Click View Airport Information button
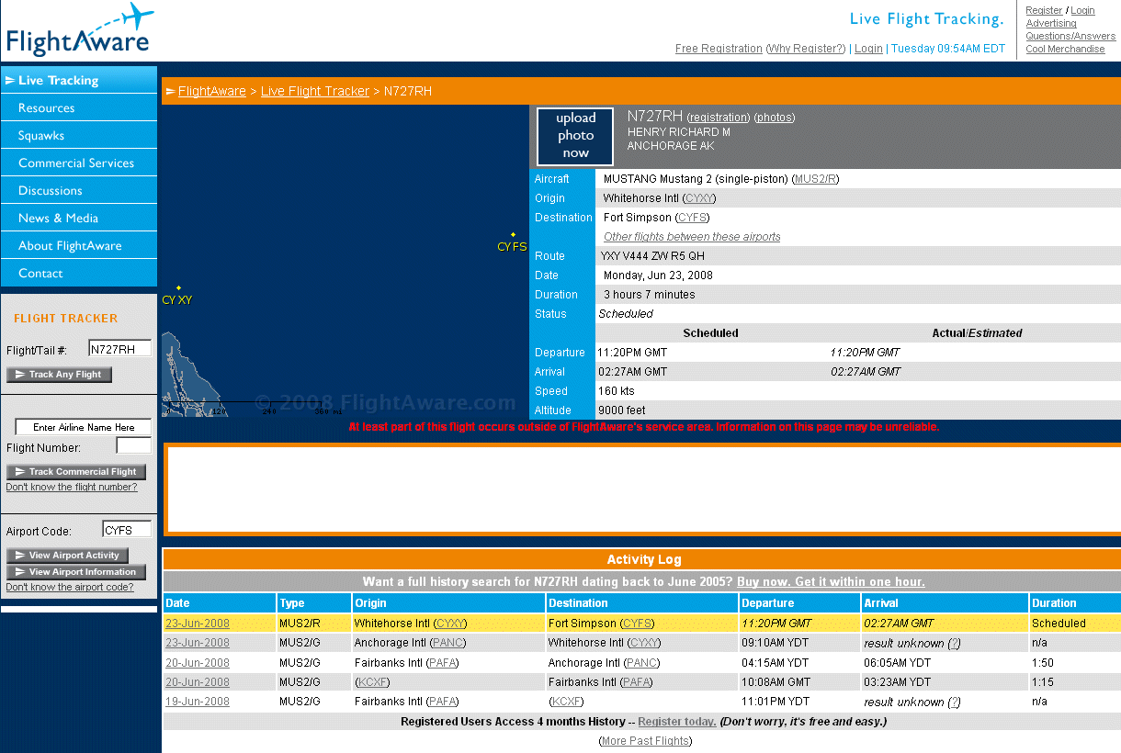The height and width of the screenshot is (753, 1121). (x=76, y=572)
